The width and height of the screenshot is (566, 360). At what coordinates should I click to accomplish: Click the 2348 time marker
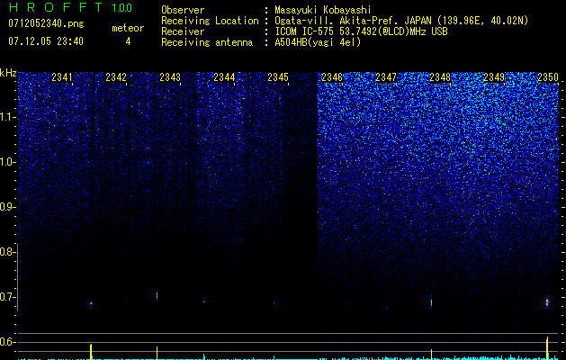point(440,76)
